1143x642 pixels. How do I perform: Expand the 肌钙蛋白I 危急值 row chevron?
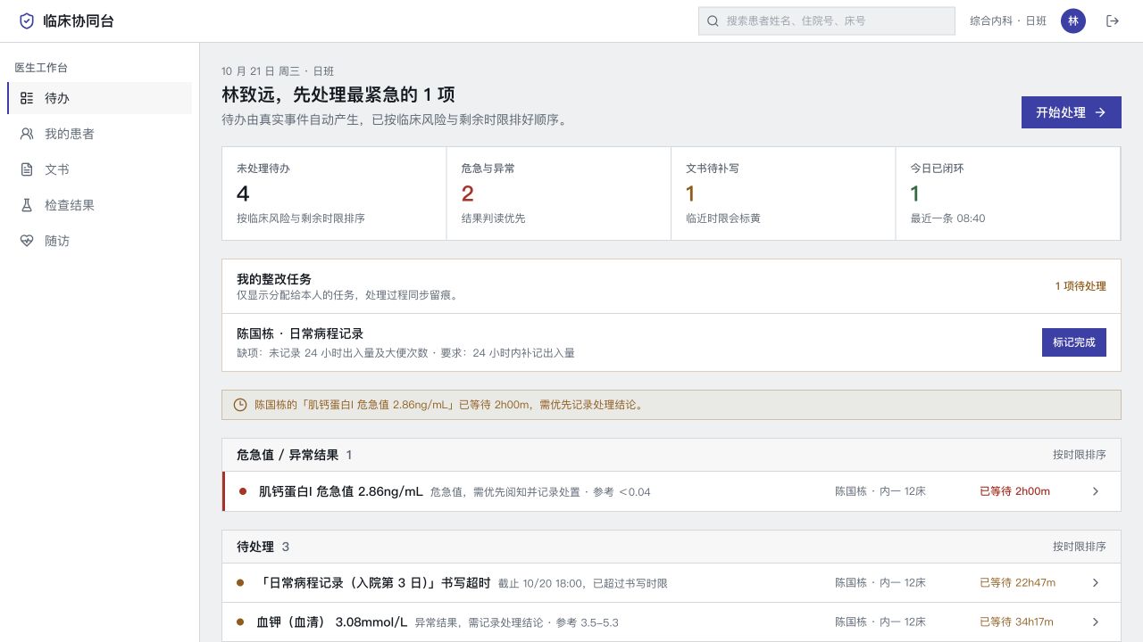1096,491
